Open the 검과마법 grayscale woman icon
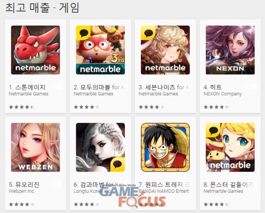This screenshot has height=213, width=265. click(100, 147)
